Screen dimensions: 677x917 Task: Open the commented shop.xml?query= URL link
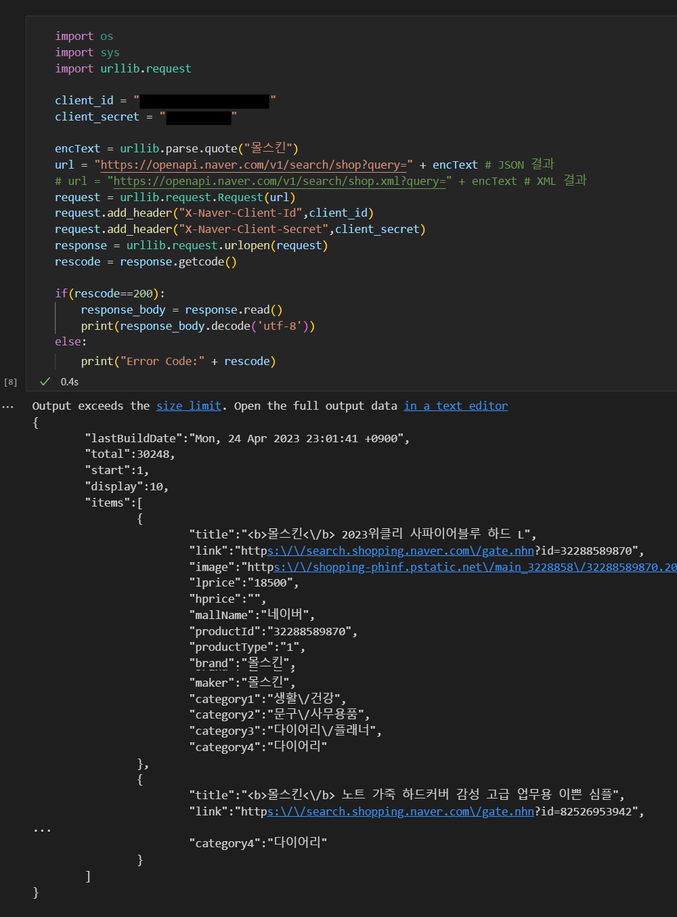(280, 181)
